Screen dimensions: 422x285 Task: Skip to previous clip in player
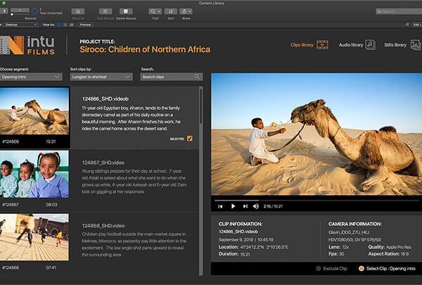(220, 206)
